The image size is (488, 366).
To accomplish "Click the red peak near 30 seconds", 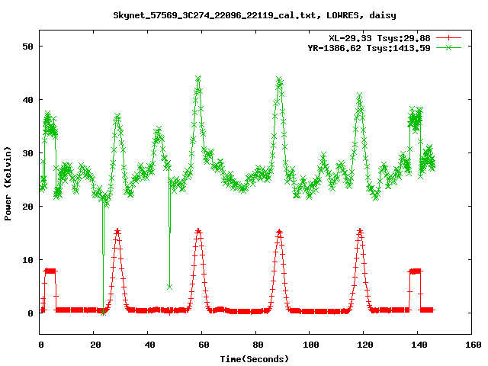I will click(x=117, y=231).
